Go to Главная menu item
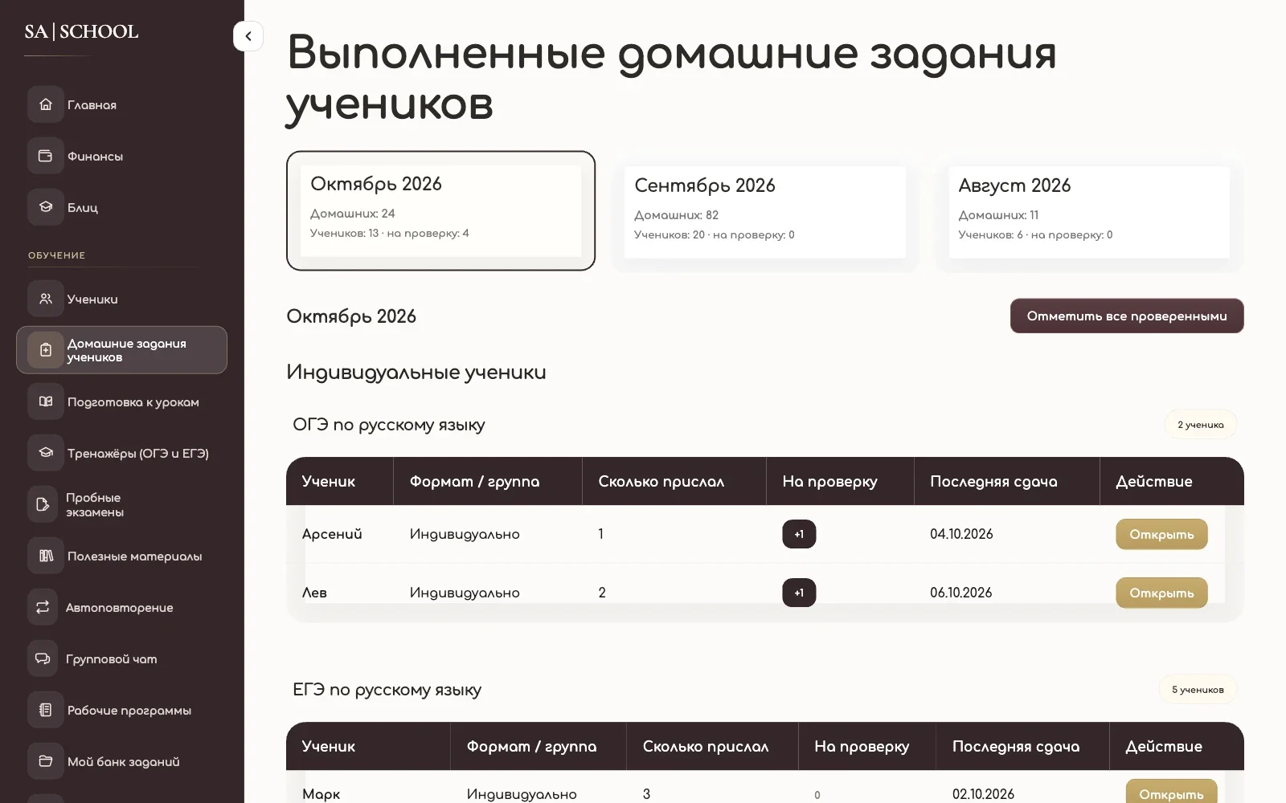1286x803 pixels. coord(92,105)
